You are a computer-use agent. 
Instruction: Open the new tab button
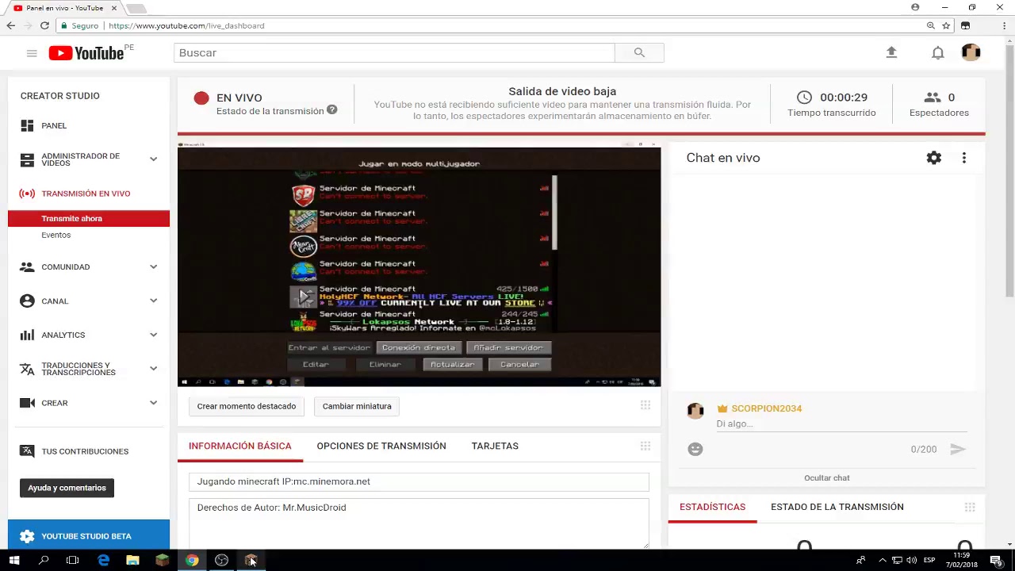(136, 8)
